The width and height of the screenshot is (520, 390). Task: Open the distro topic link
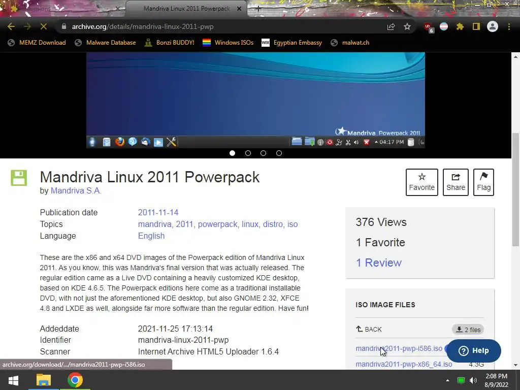coord(273,224)
